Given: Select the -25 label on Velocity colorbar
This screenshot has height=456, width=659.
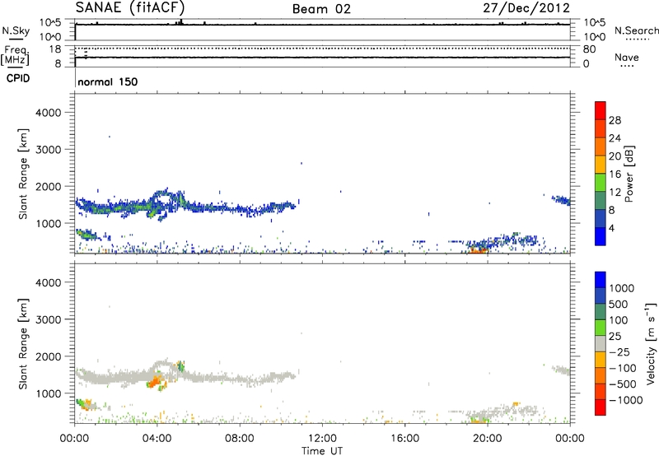Looking at the screenshot, I should (x=620, y=352).
